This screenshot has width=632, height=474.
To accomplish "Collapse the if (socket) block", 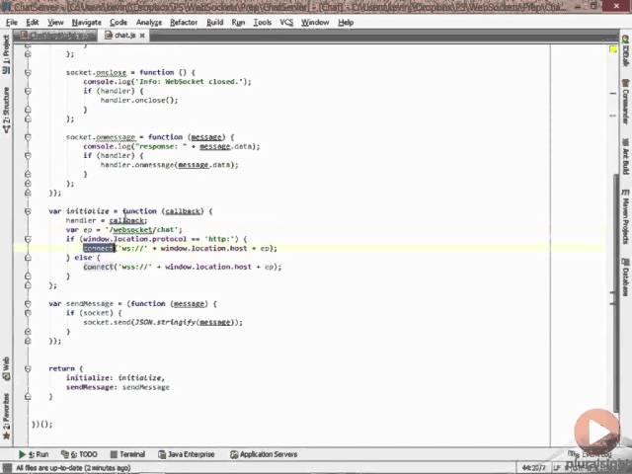I will point(28,313).
